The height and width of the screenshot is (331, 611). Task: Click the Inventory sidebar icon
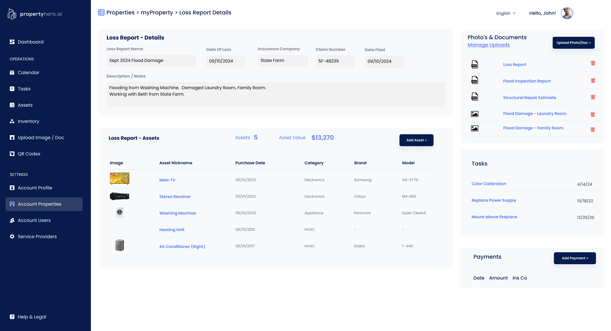pyautogui.click(x=11, y=121)
